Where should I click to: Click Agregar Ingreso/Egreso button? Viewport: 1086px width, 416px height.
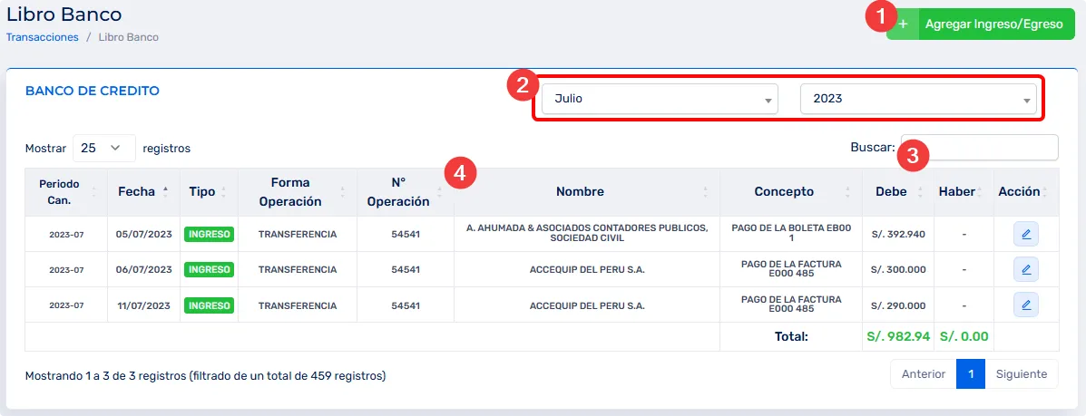click(993, 24)
